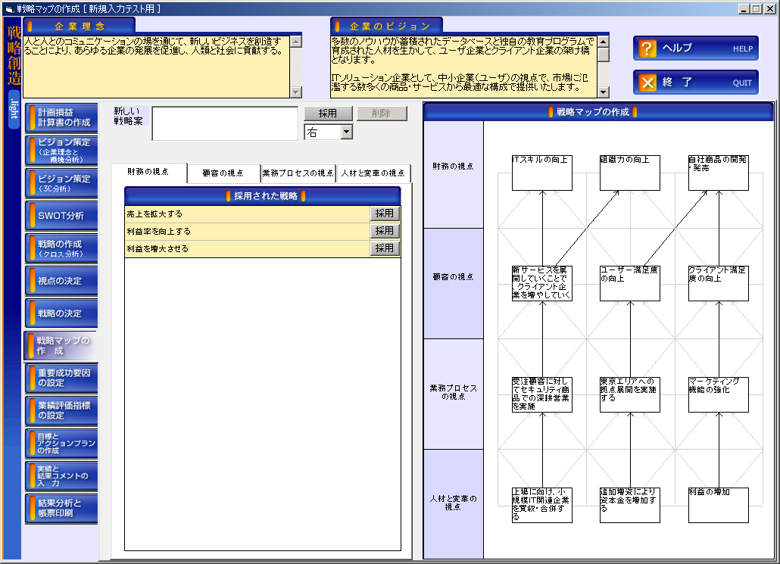Select the 売上を拡大する strategy row
The height and width of the screenshot is (564, 780).
pos(247,213)
